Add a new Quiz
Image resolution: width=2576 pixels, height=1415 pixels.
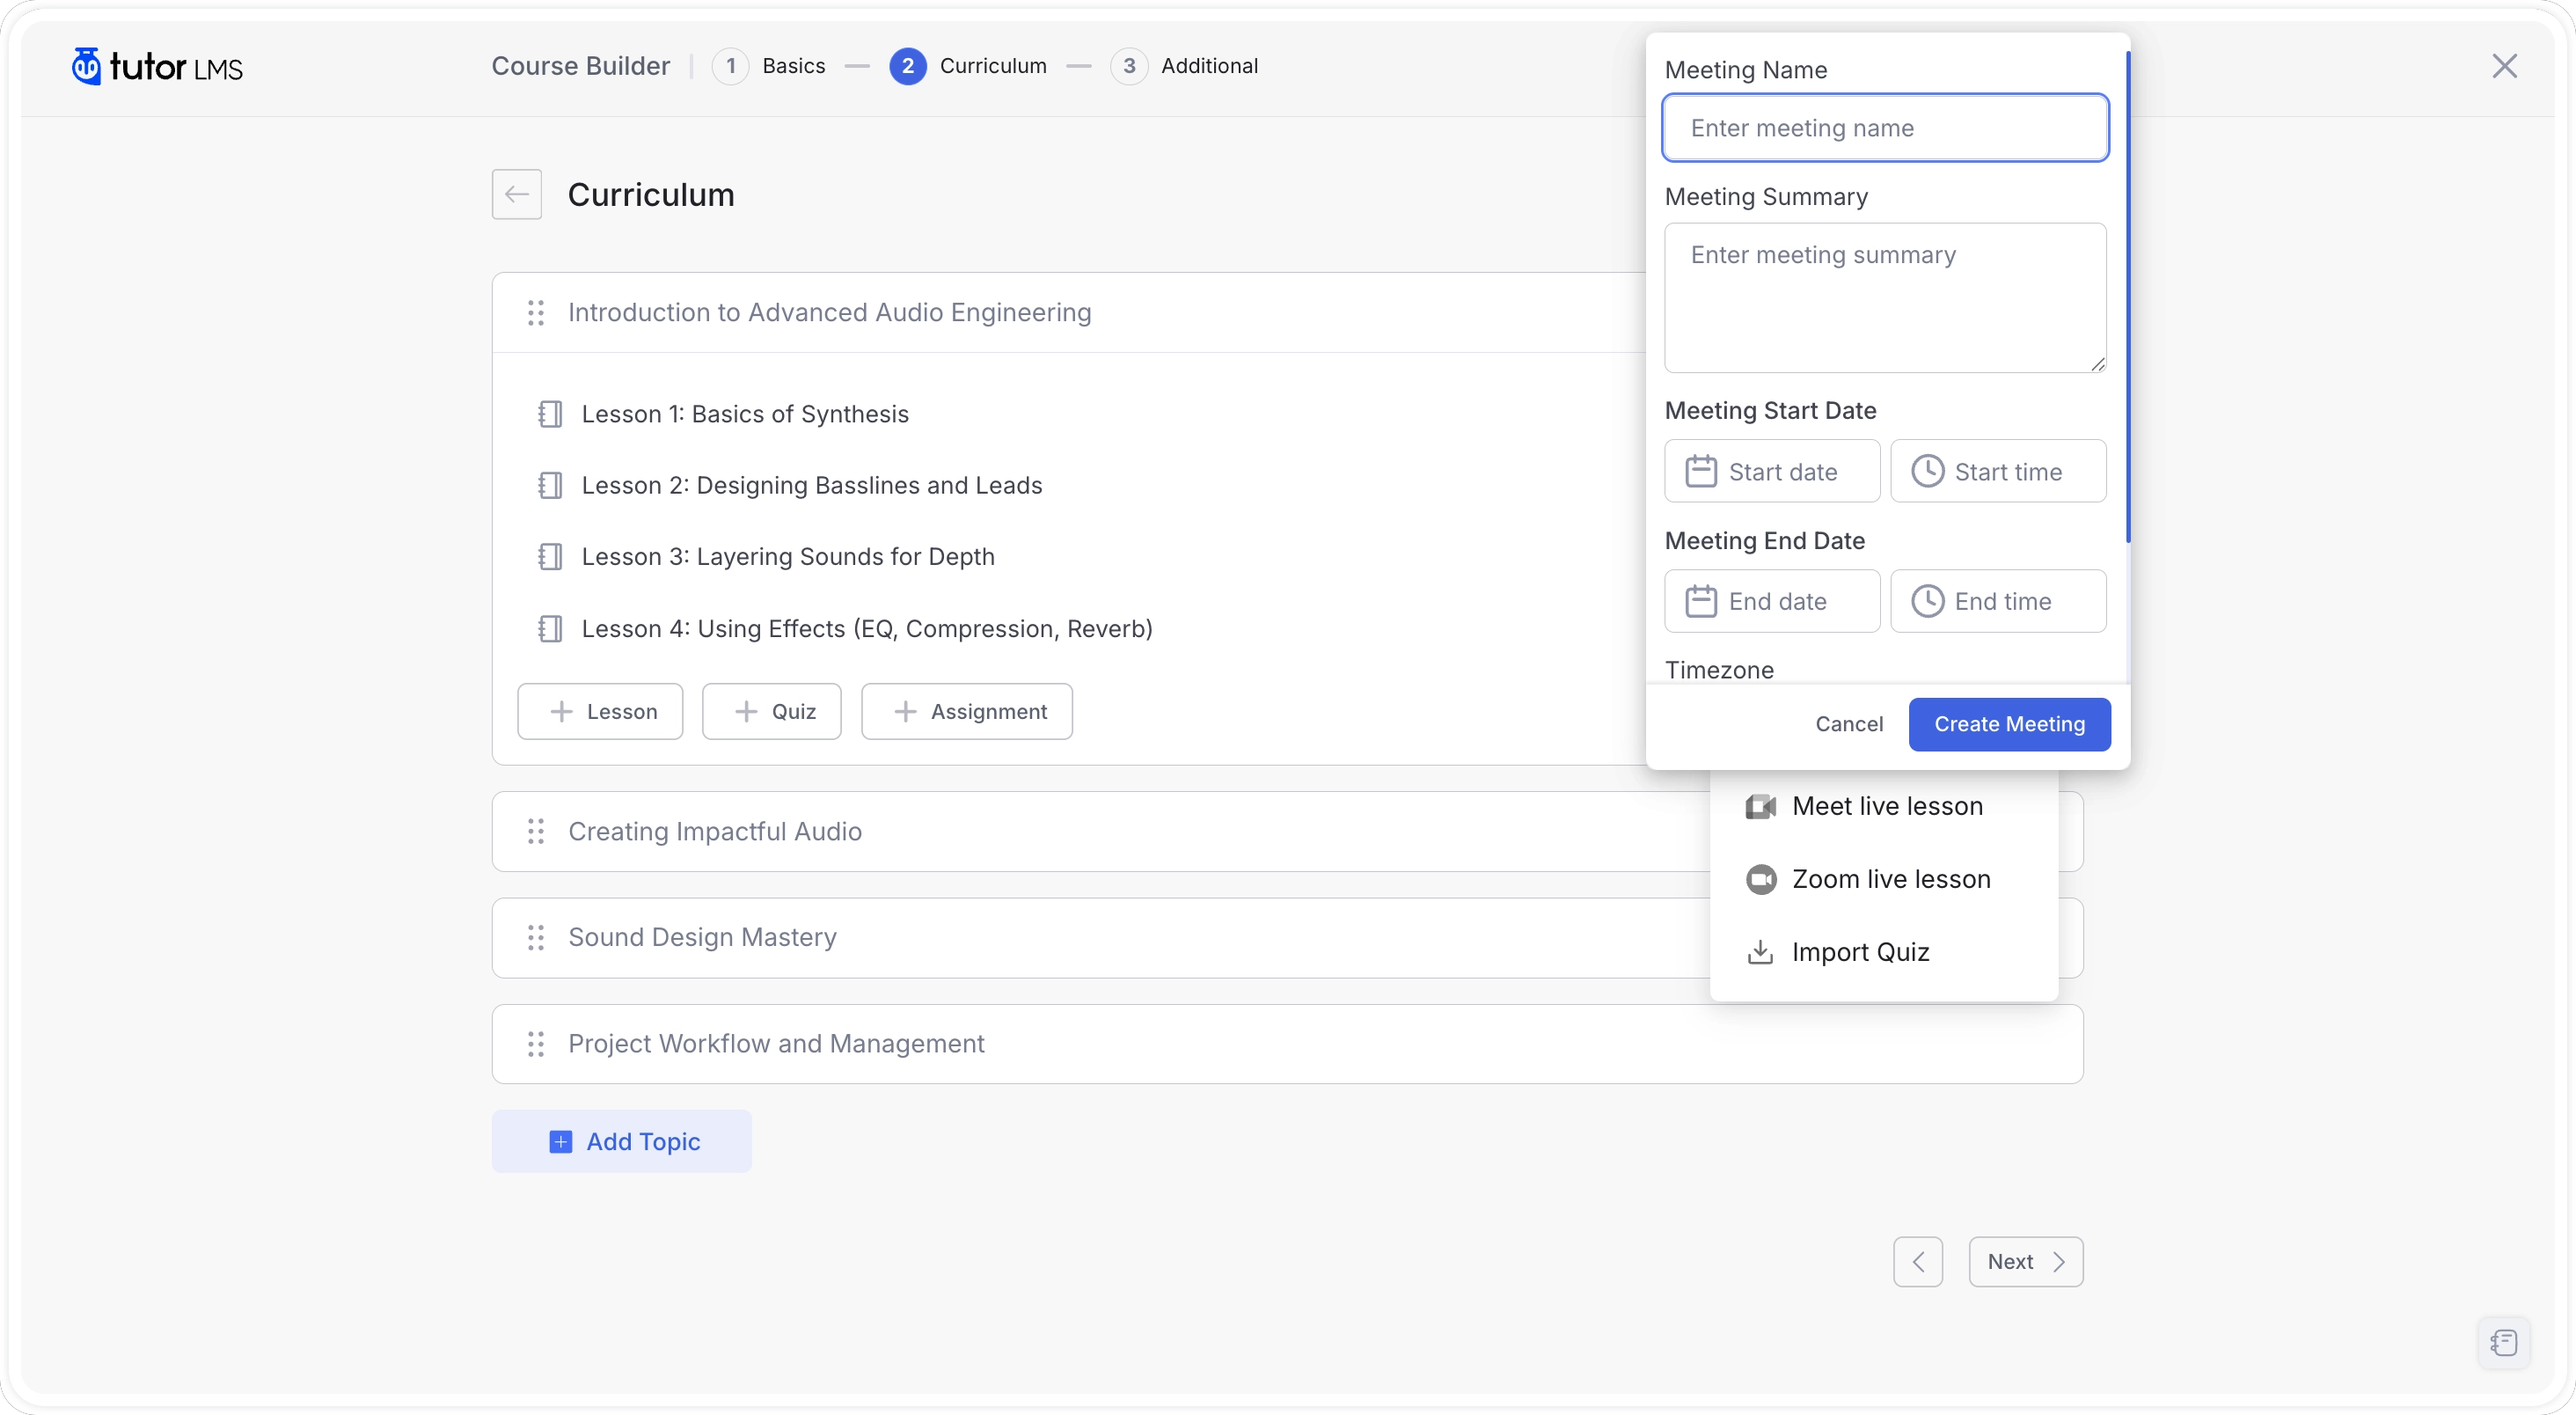point(772,711)
